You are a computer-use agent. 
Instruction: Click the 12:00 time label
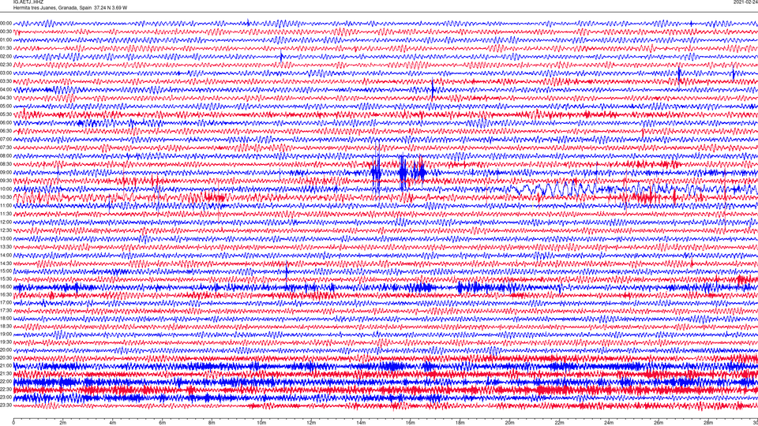[6, 222]
